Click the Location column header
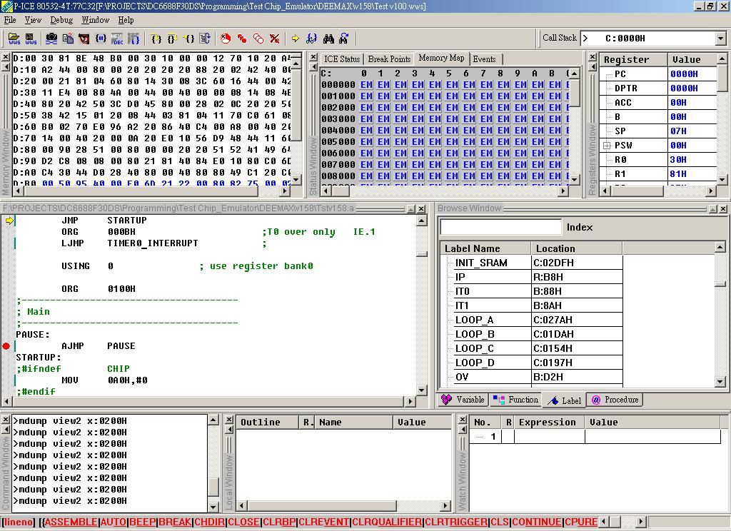The height and width of the screenshot is (531, 731). point(577,248)
